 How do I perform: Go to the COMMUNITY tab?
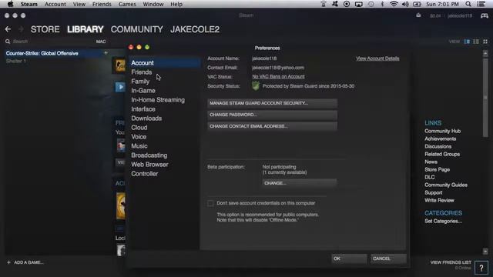tap(137, 29)
